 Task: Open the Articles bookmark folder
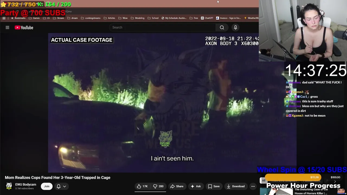point(109,18)
